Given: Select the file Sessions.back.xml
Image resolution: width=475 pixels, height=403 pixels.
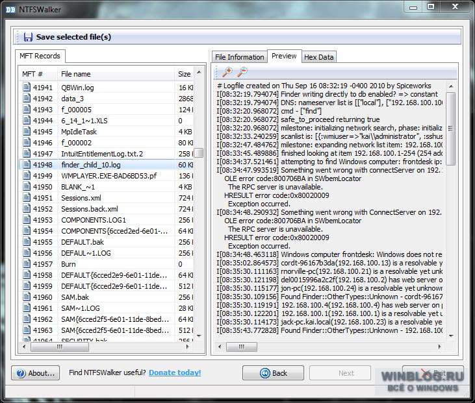Looking at the screenshot, I should click(90, 209).
